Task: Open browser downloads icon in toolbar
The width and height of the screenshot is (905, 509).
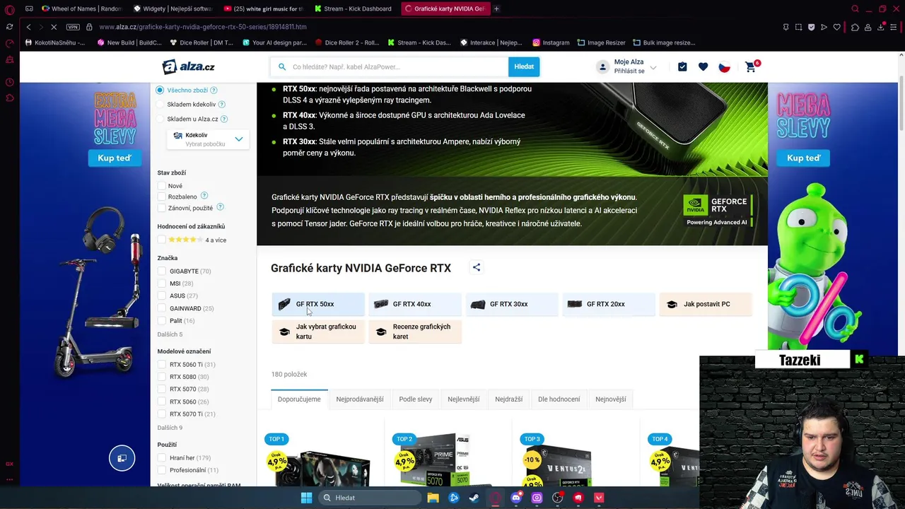Action: coord(881,27)
